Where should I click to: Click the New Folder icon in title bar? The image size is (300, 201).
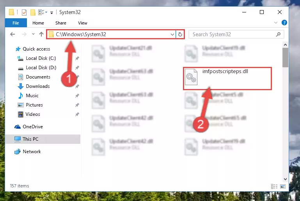tap(33, 12)
